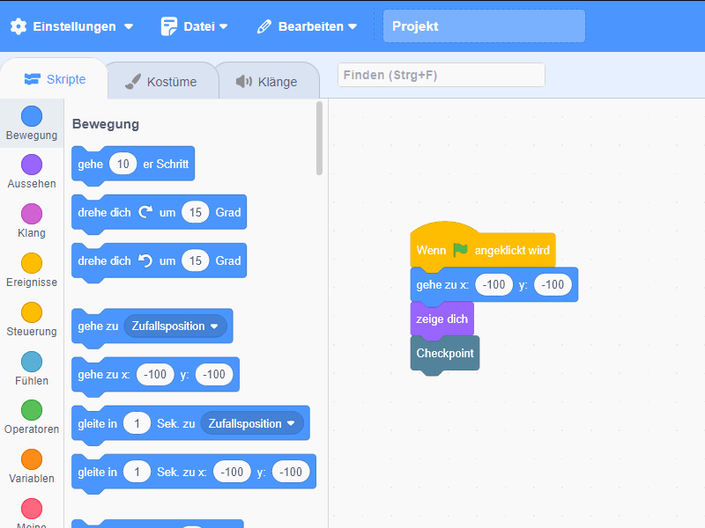Open Zufallsposition dropdown in gehe zu block
Image resolution: width=705 pixels, height=528 pixels.
click(175, 326)
